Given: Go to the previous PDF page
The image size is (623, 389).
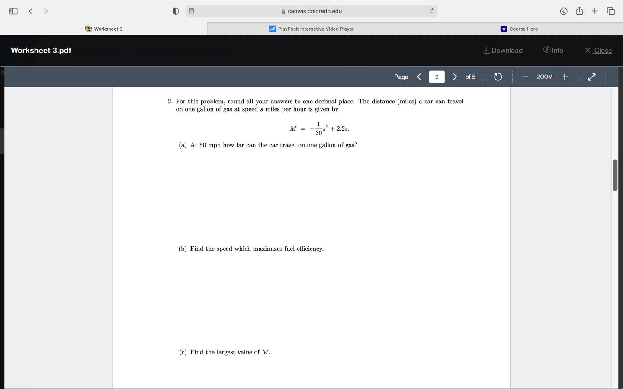Looking at the screenshot, I should pos(418,77).
